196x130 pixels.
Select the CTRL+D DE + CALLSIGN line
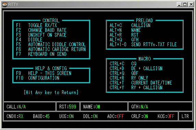coord(136,68)
